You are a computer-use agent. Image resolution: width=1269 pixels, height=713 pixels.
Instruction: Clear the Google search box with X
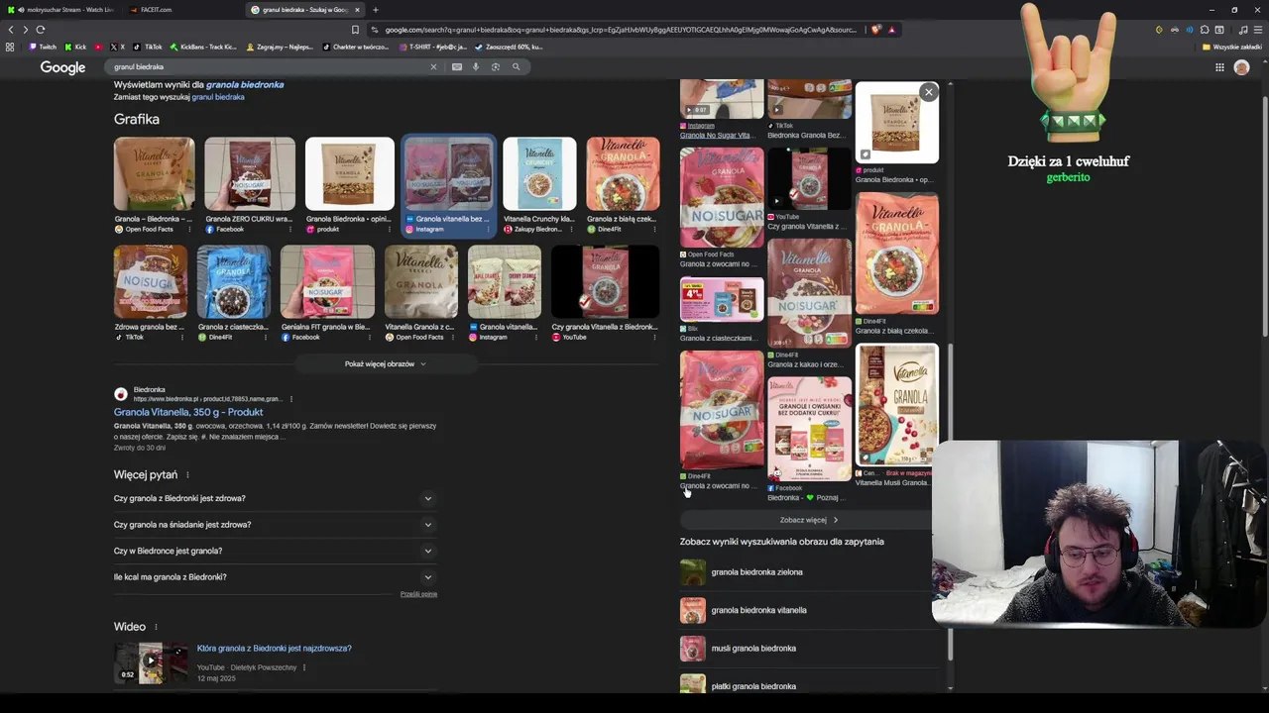[433, 67]
